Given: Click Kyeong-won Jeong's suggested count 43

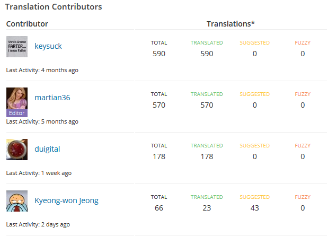Looking at the screenshot, I should coord(254,208).
